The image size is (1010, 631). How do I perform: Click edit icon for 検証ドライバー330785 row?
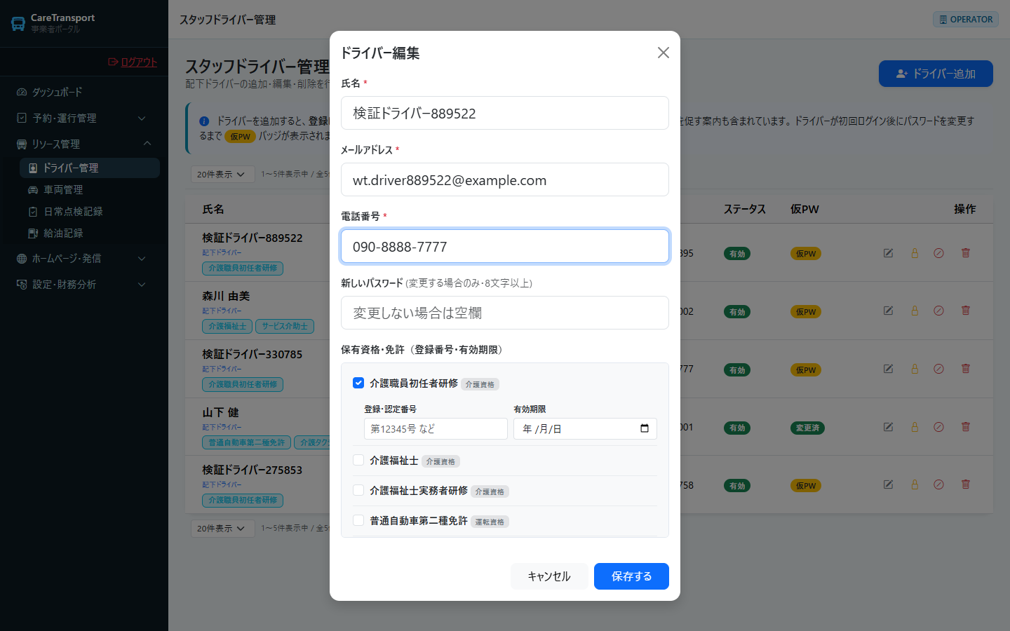point(888,369)
